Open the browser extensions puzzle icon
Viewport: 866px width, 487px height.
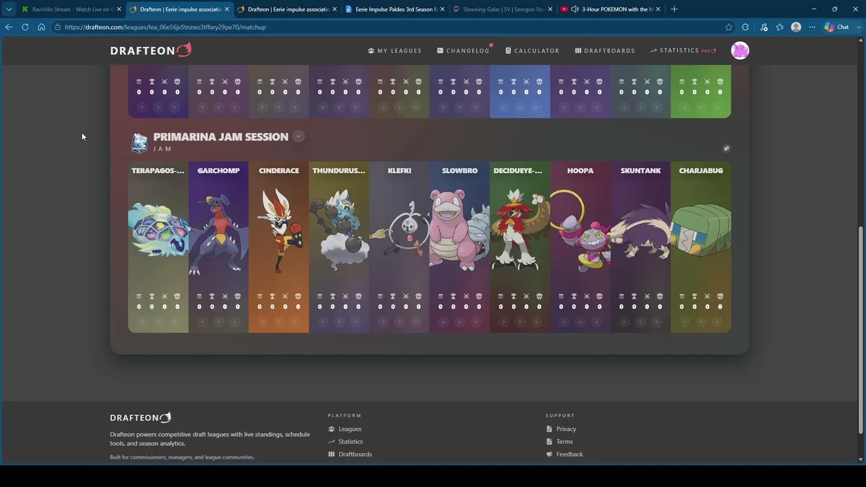(x=745, y=27)
